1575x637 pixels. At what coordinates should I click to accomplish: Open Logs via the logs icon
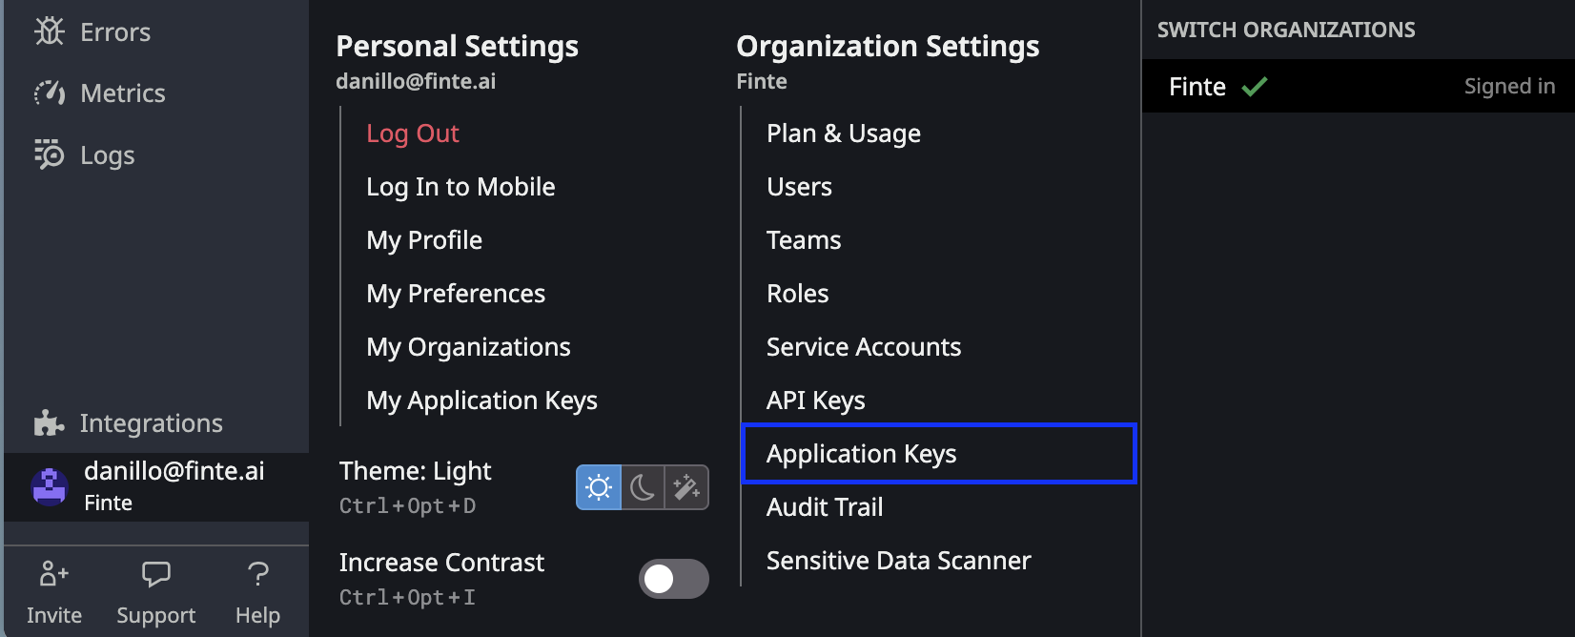[50, 154]
